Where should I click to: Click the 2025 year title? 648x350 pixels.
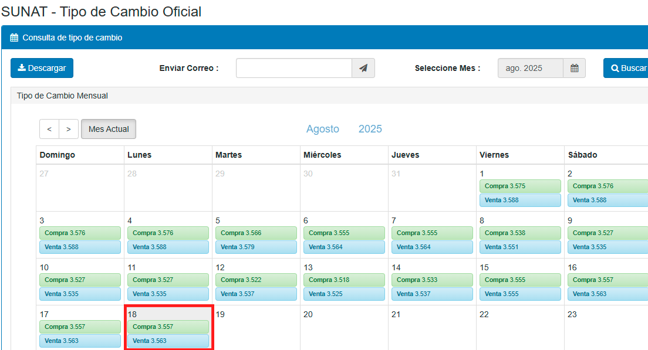point(370,129)
